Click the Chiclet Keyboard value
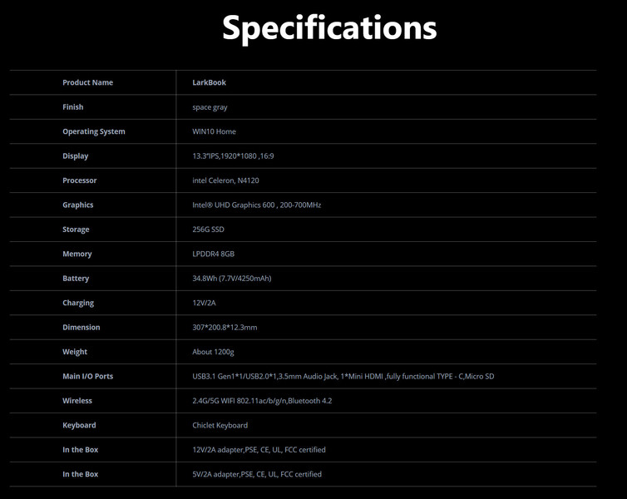The width and height of the screenshot is (627, 499). [x=220, y=425]
